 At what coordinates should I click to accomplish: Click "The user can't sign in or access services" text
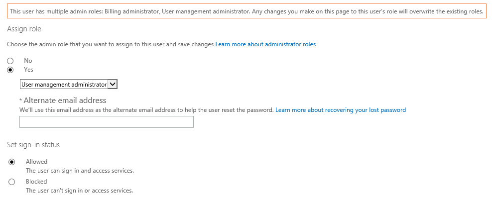tap(79, 191)
